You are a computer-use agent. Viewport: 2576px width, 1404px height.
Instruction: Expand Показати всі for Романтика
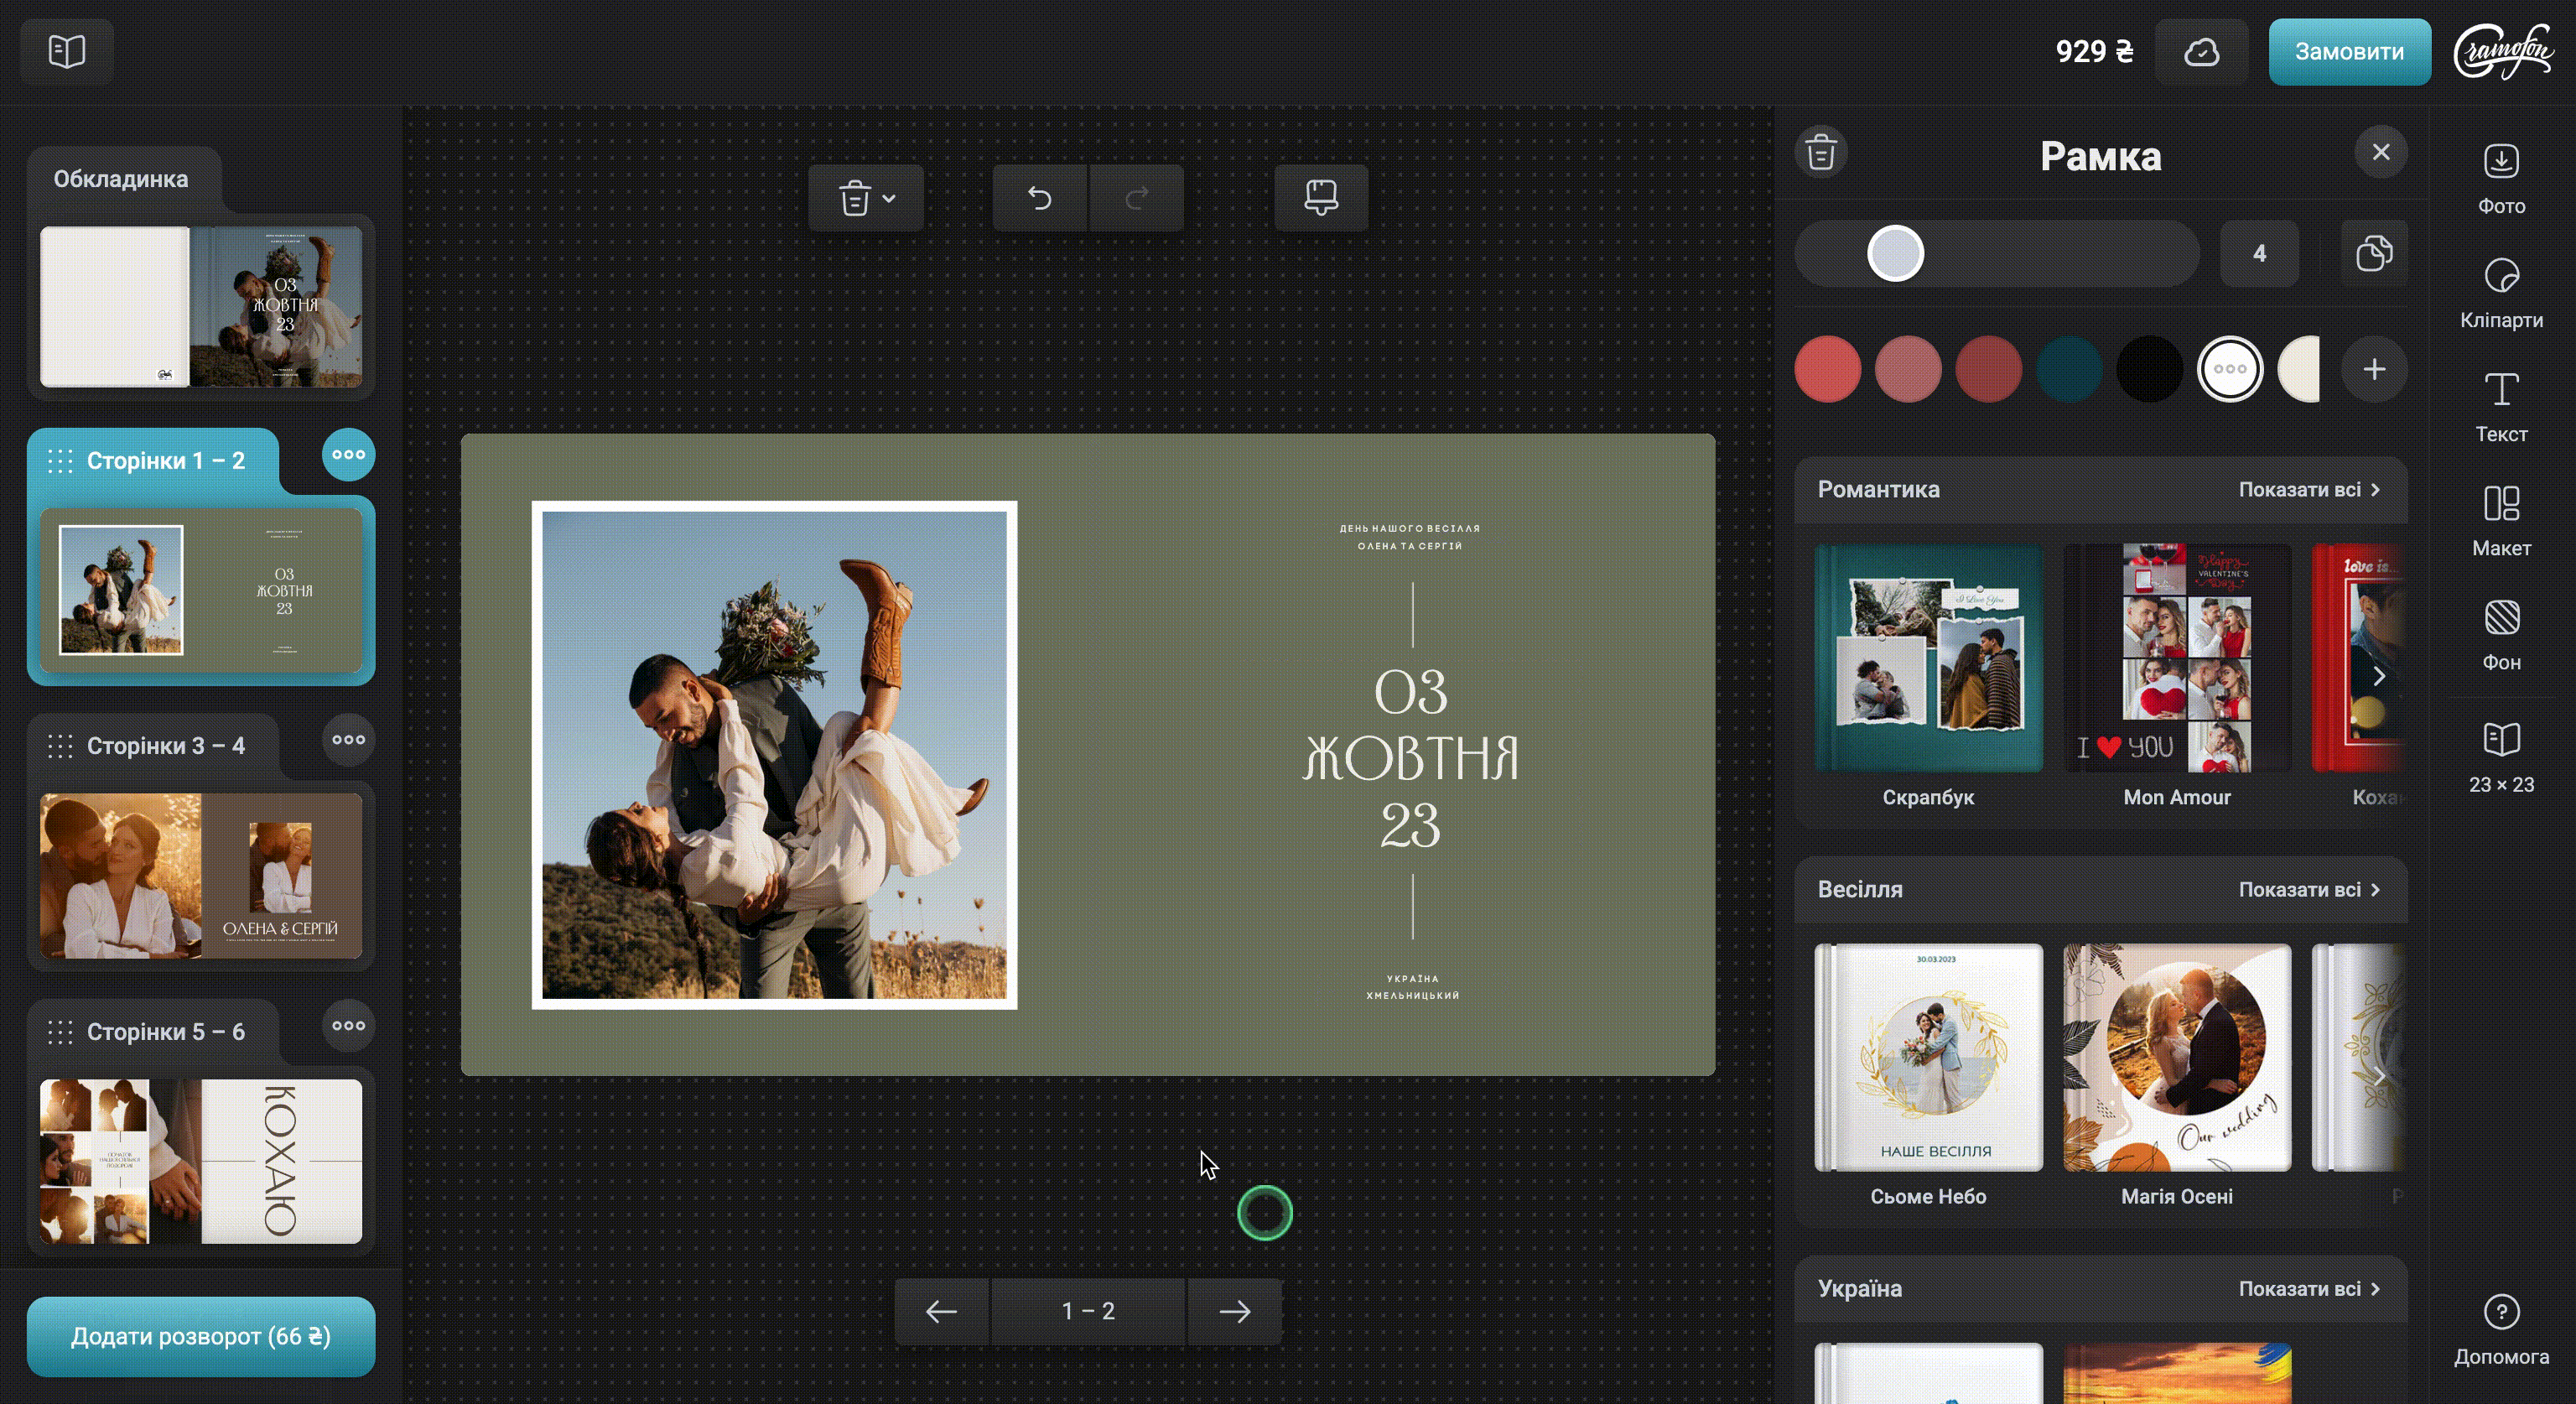2309,489
